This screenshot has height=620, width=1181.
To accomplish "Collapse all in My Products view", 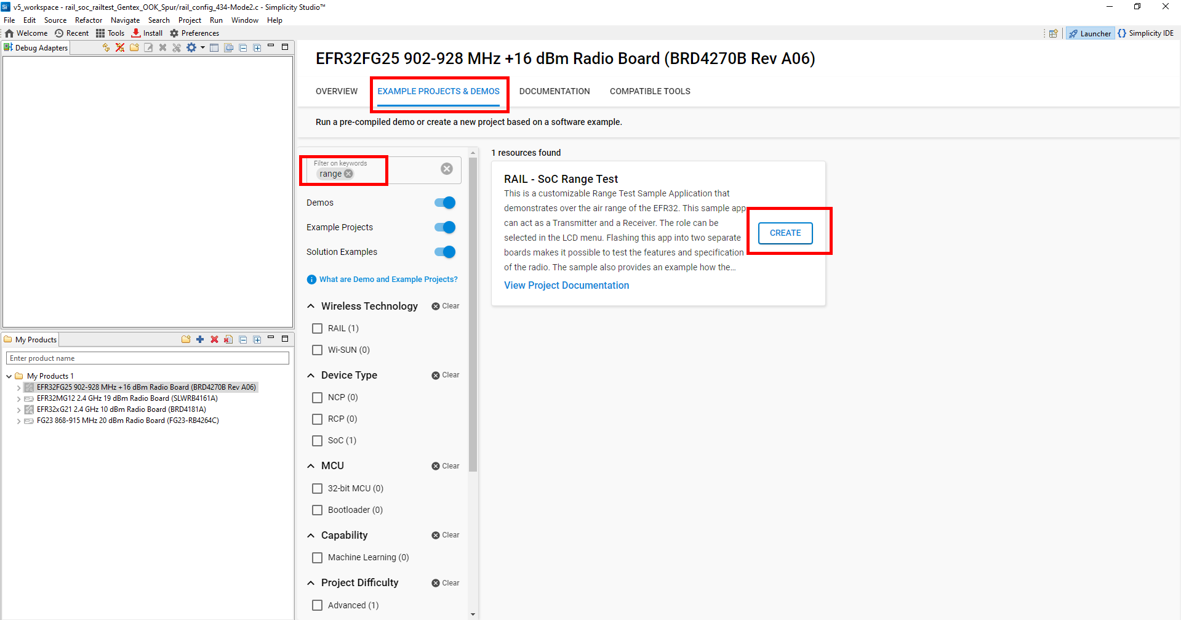I will [243, 339].
